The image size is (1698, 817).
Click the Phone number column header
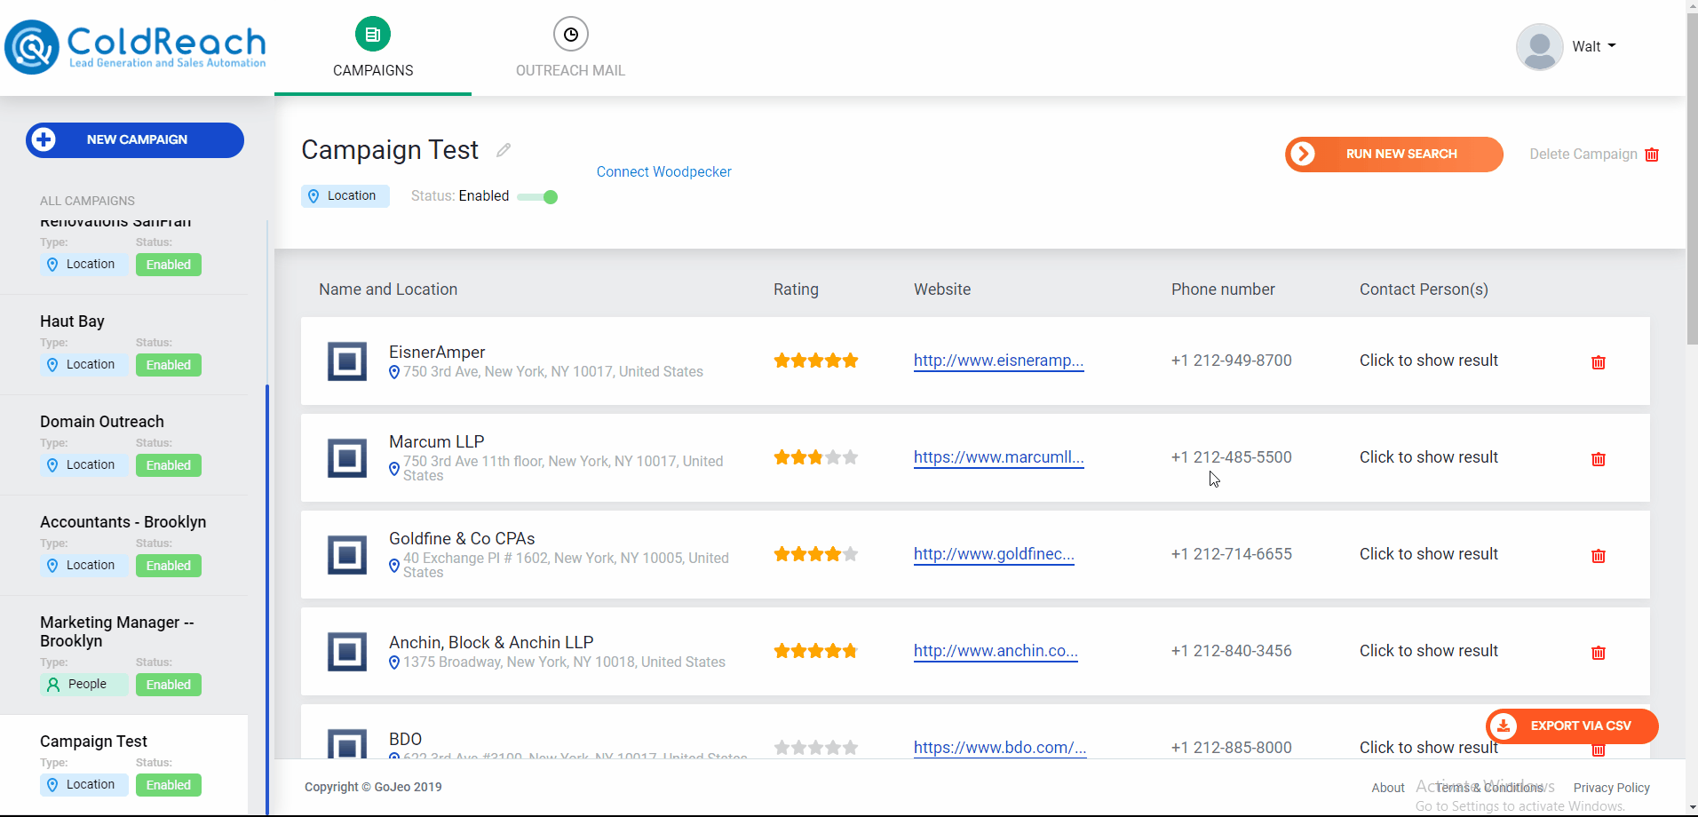pos(1223,290)
